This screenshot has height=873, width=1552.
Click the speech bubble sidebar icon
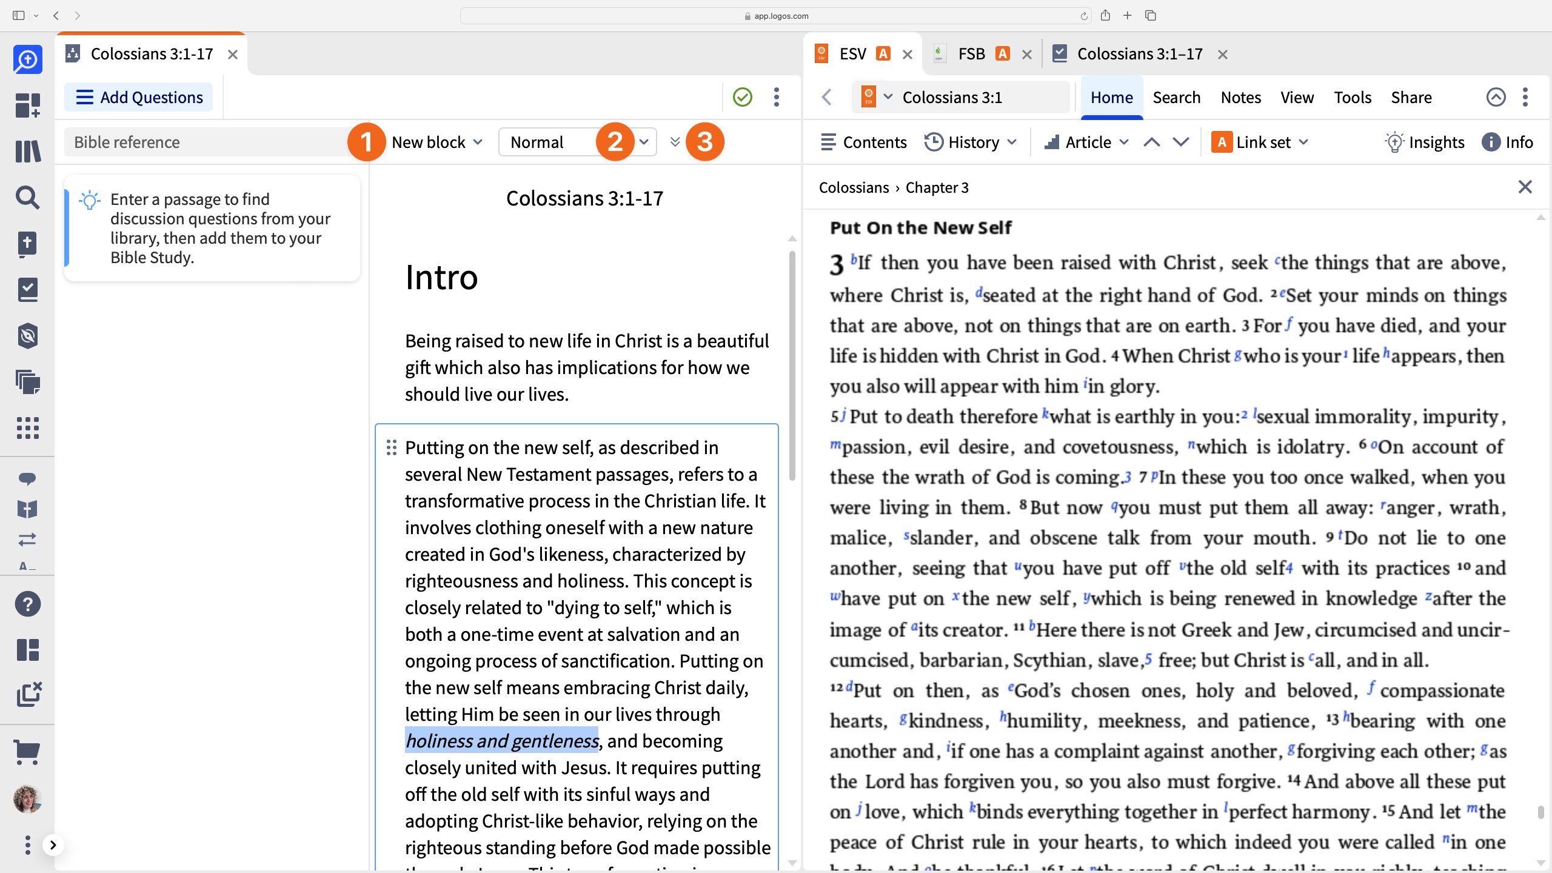[x=27, y=479]
